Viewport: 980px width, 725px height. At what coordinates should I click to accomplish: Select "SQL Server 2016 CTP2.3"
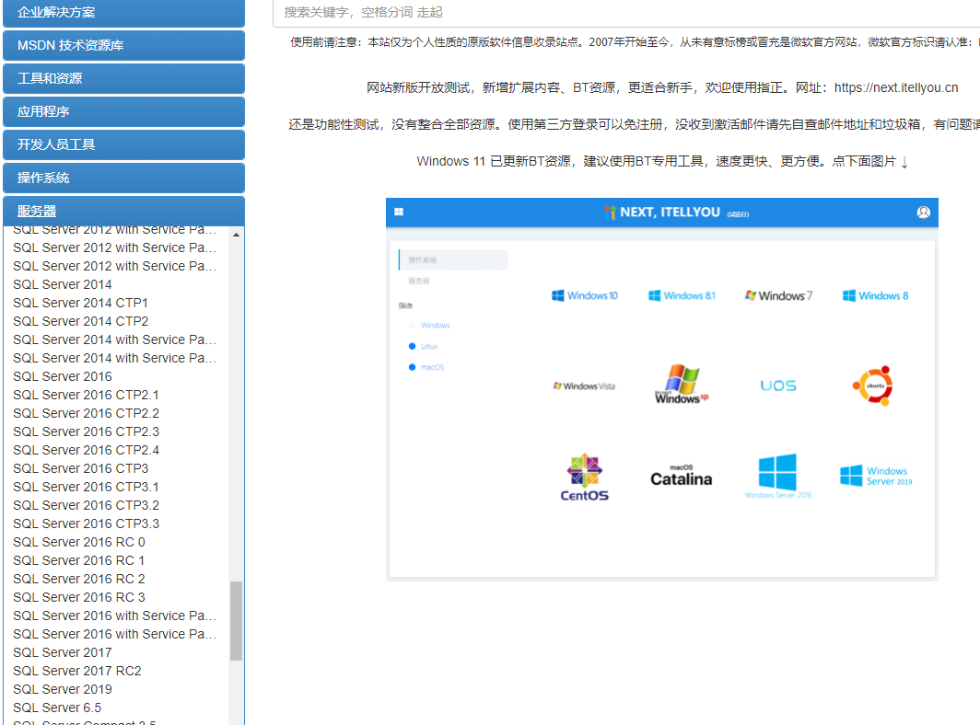point(87,432)
